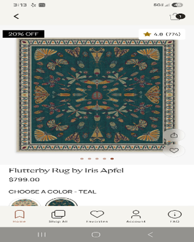194x242 pixels.
Task: Go back using the top-left arrow
Action: point(16,17)
